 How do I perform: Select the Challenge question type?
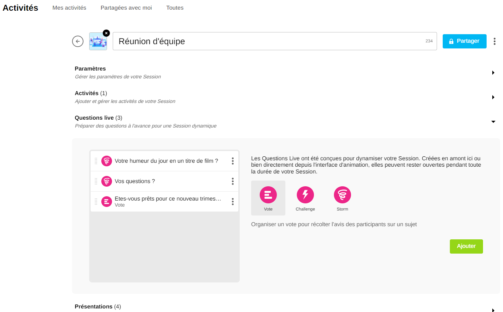pyautogui.click(x=305, y=198)
